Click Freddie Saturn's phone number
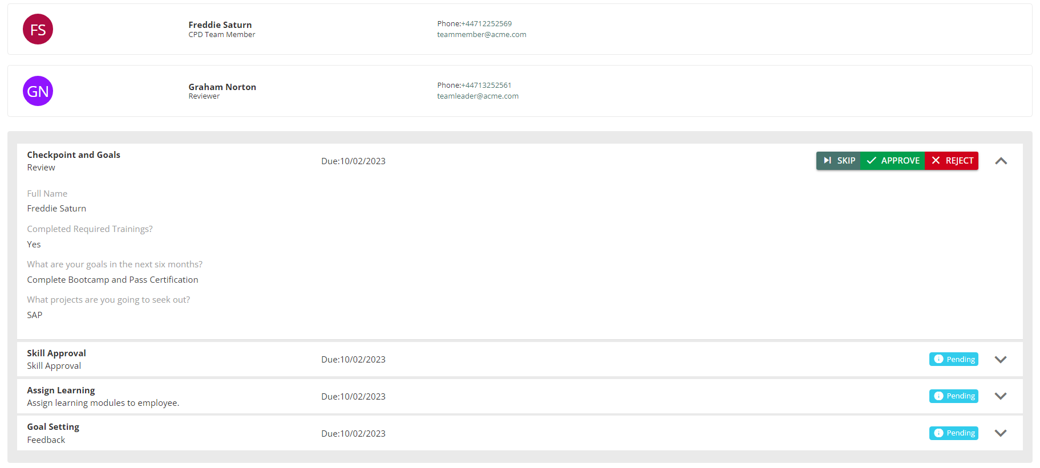Image resolution: width=1040 pixels, height=468 pixels. tap(474, 24)
